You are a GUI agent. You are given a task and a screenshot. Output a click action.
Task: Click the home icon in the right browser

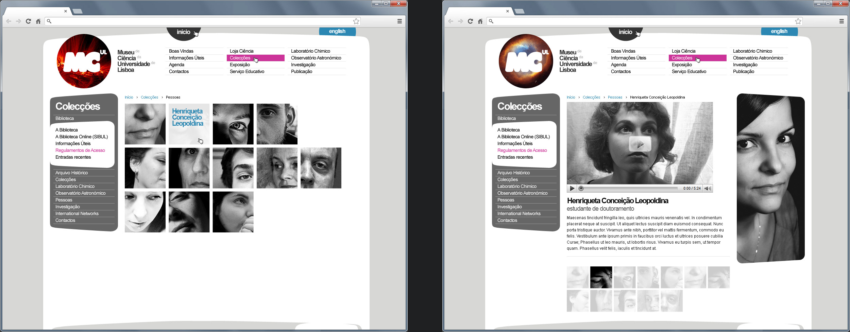[x=480, y=21]
